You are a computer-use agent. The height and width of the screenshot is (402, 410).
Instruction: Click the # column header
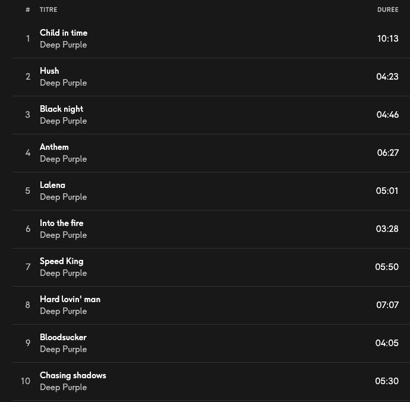pyautogui.click(x=28, y=10)
